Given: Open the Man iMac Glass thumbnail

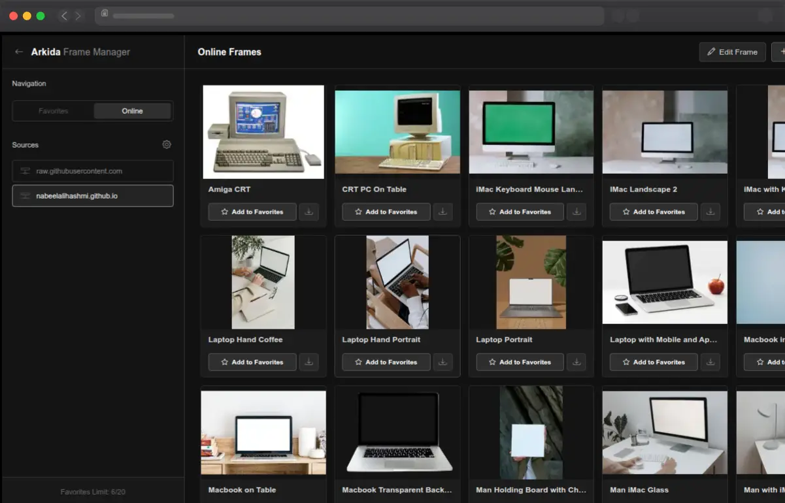Looking at the screenshot, I should coord(665,432).
